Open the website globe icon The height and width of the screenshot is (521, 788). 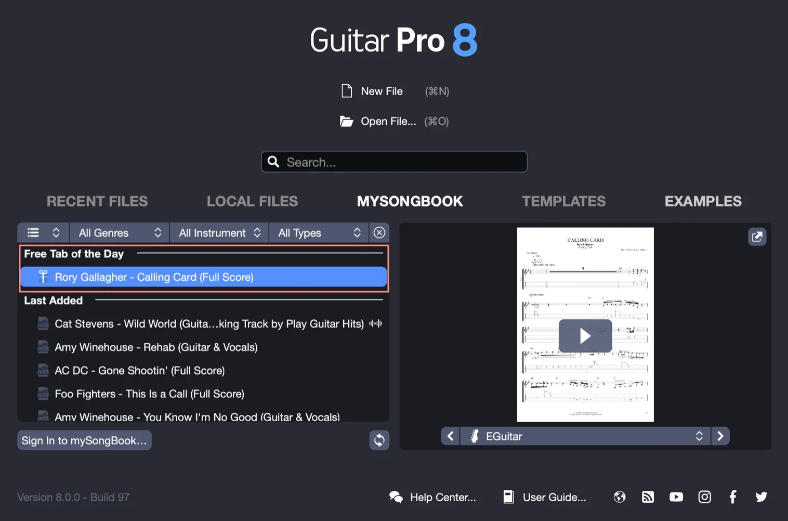[620, 497]
